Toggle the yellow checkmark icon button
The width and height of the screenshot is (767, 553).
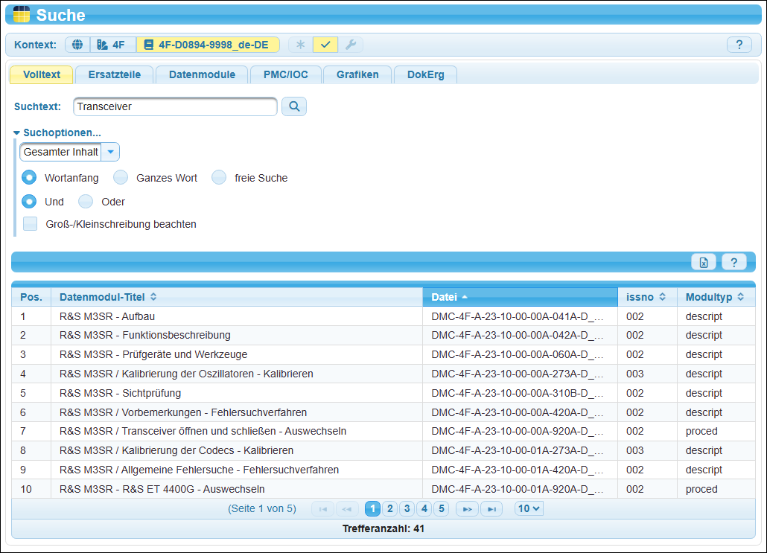(325, 45)
